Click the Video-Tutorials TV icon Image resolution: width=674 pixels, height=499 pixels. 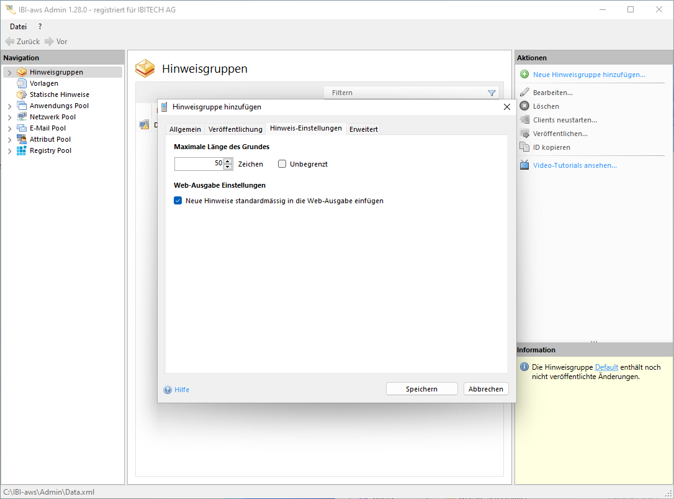(524, 165)
